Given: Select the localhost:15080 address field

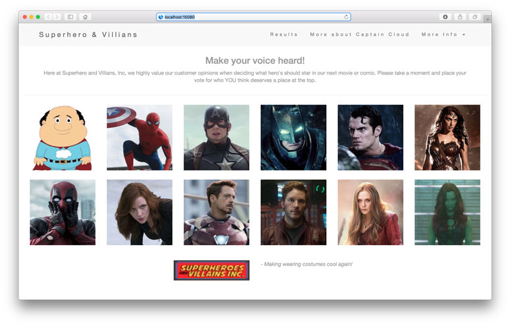Looking at the screenshot, I should pos(254,17).
